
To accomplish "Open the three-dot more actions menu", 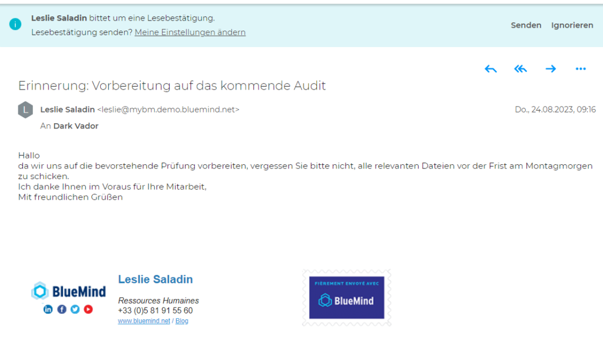I will pos(581,69).
